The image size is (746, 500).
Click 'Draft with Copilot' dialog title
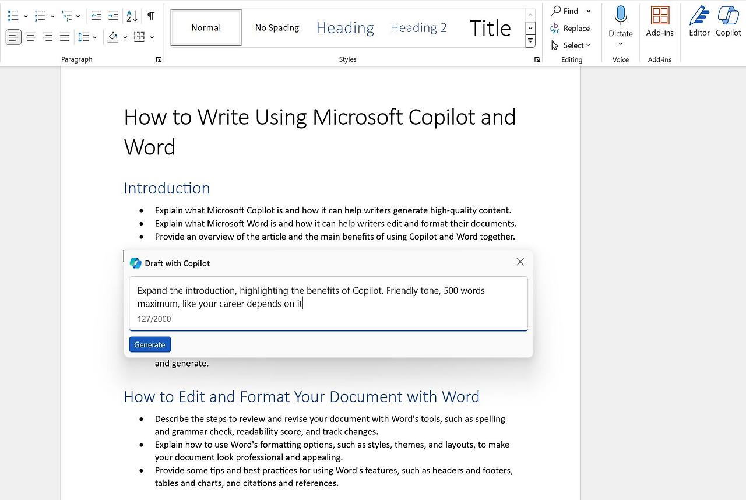(x=177, y=263)
